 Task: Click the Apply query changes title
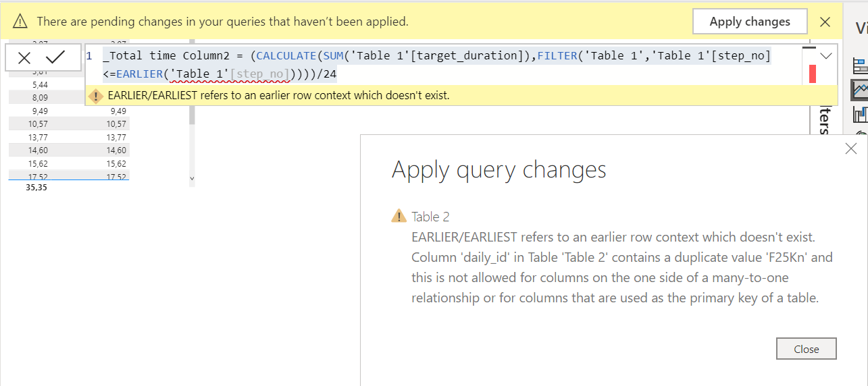(499, 169)
